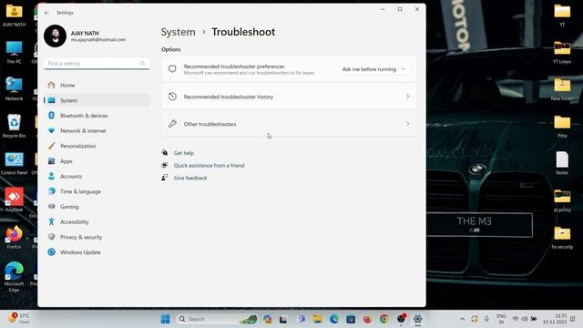Click the Recommended troubleshooter preferences shield icon

coord(172,69)
